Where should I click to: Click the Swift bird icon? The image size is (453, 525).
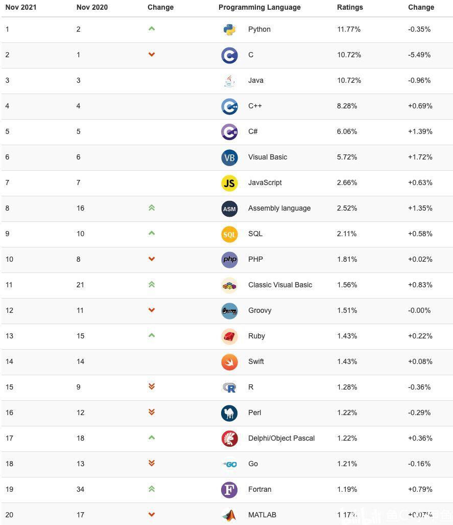tap(229, 362)
